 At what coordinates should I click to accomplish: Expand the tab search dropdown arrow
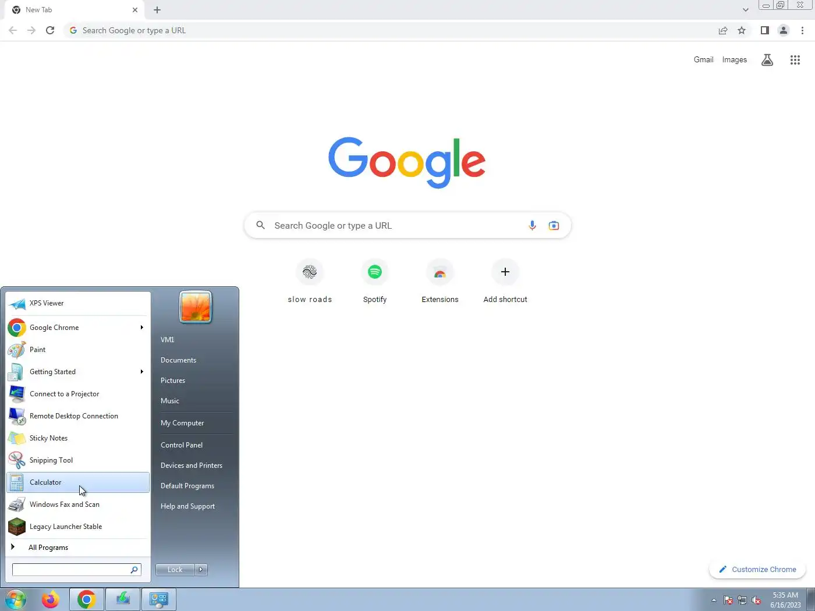pyautogui.click(x=746, y=10)
